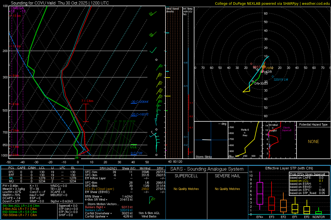Click the LCL-EL (Cloud Layer) row

tap(125, 189)
